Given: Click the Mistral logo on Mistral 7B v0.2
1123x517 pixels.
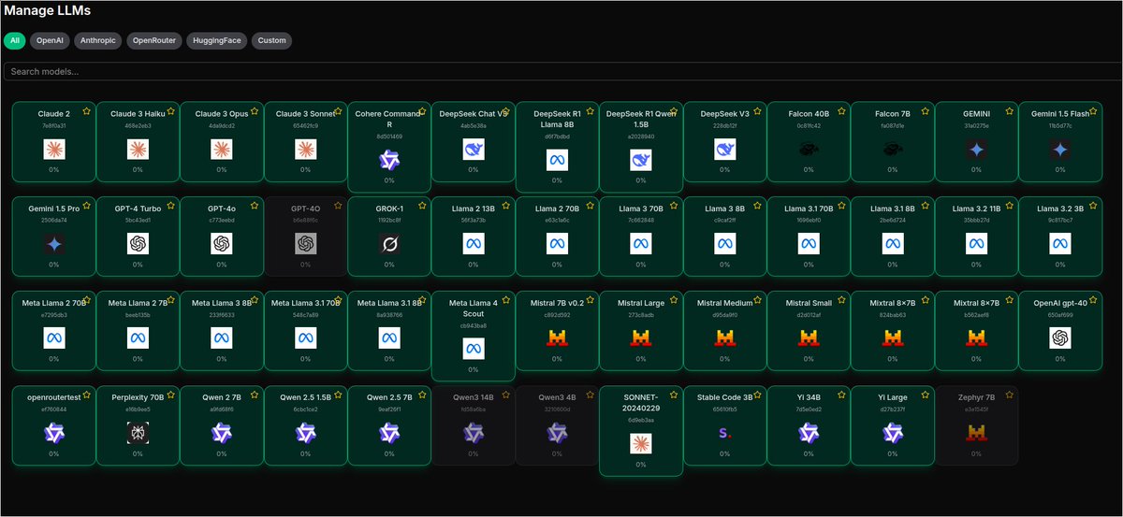Looking at the screenshot, I should tap(558, 337).
